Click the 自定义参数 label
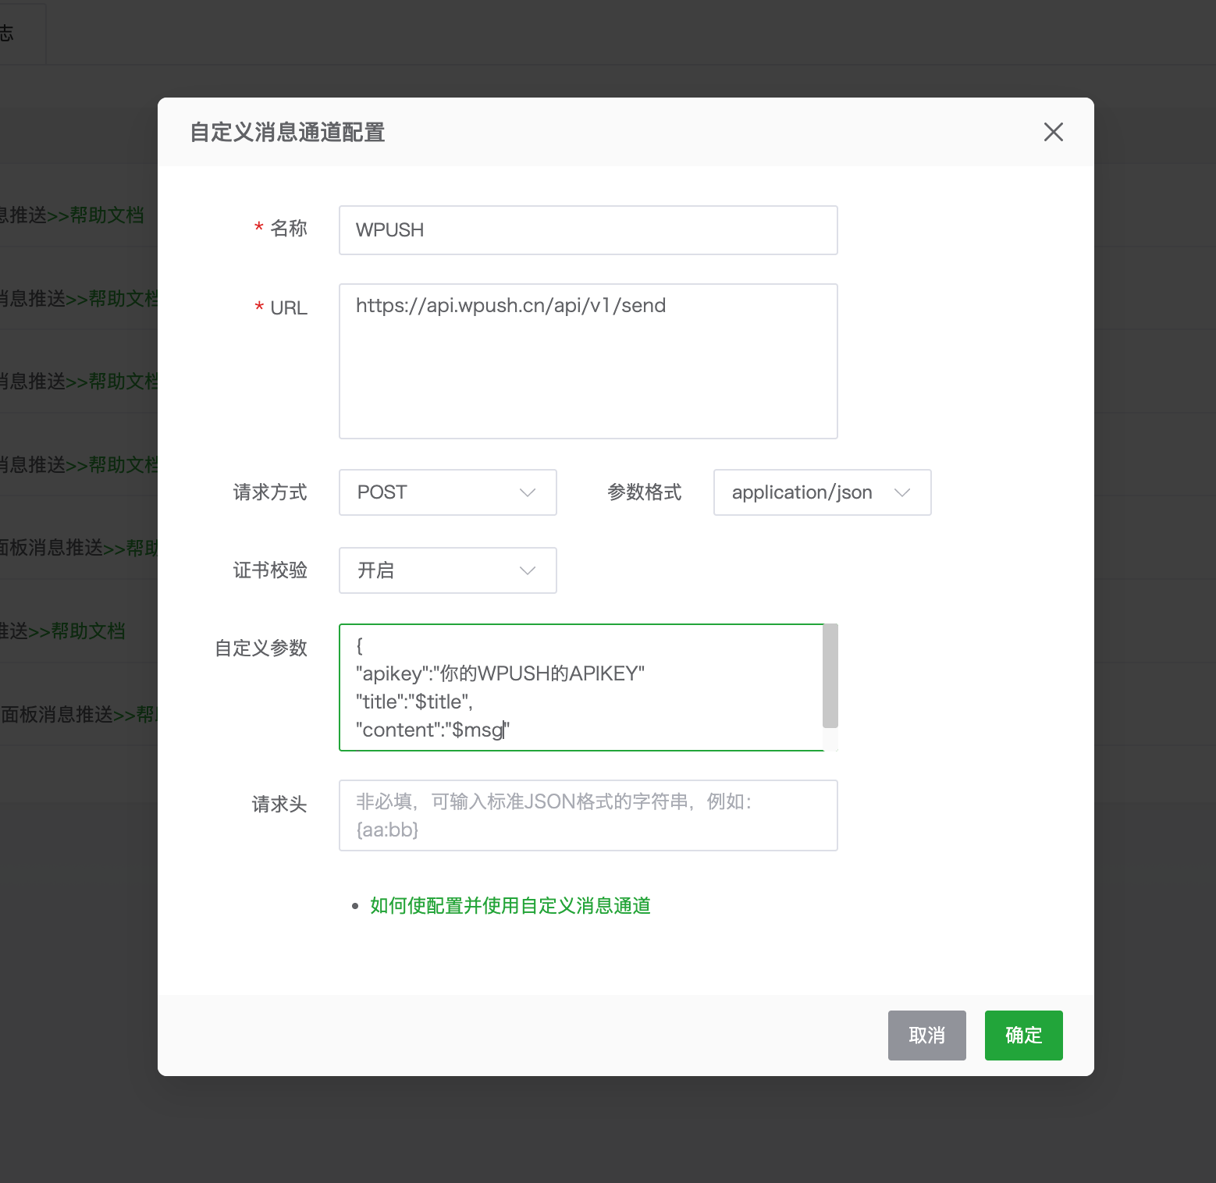The width and height of the screenshot is (1216, 1183). 261,648
